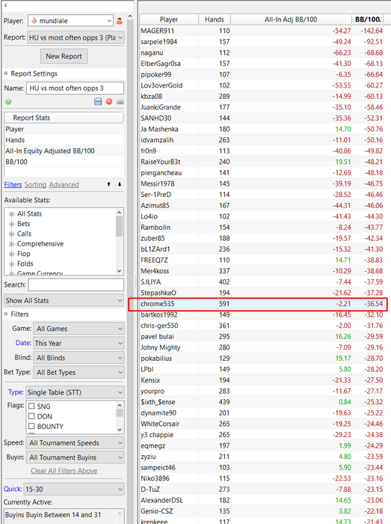Image resolution: width=391 pixels, height=524 pixels.
Task: Select the chrome535 player row
Action: point(262,304)
